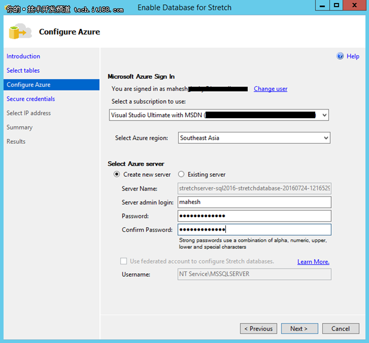
Task: Minimize the Enable Database for Stretch window
Action: tap(322, 5)
